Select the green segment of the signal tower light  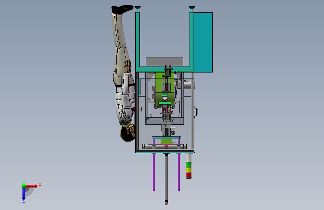click(189, 165)
